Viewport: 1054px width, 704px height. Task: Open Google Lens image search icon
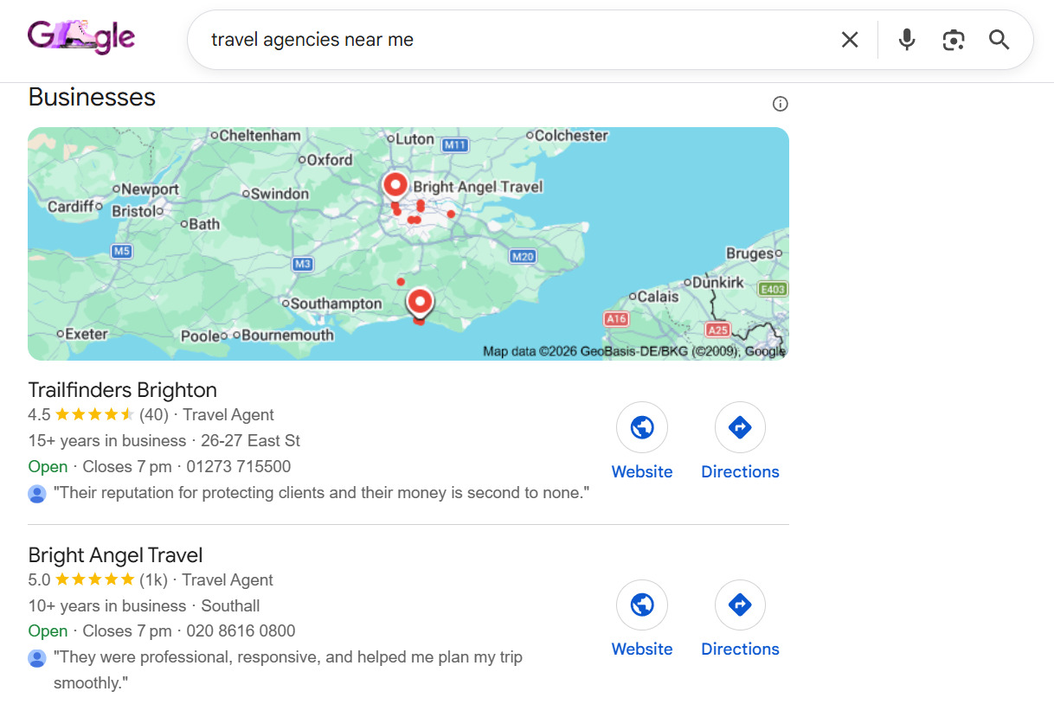click(x=954, y=39)
